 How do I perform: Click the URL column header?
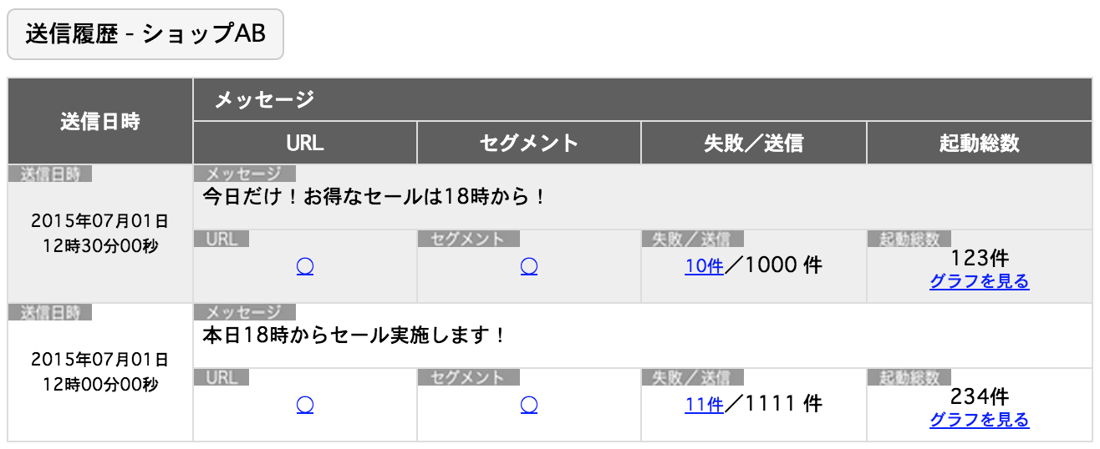coord(305,144)
